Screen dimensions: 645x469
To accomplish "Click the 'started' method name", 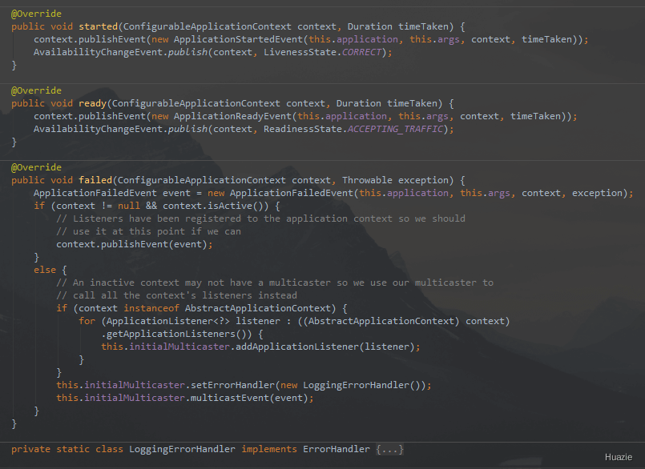I will pos(99,26).
